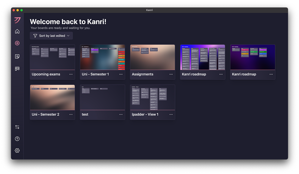Open the options menu for Uni - Semester 2

click(71, 115)
